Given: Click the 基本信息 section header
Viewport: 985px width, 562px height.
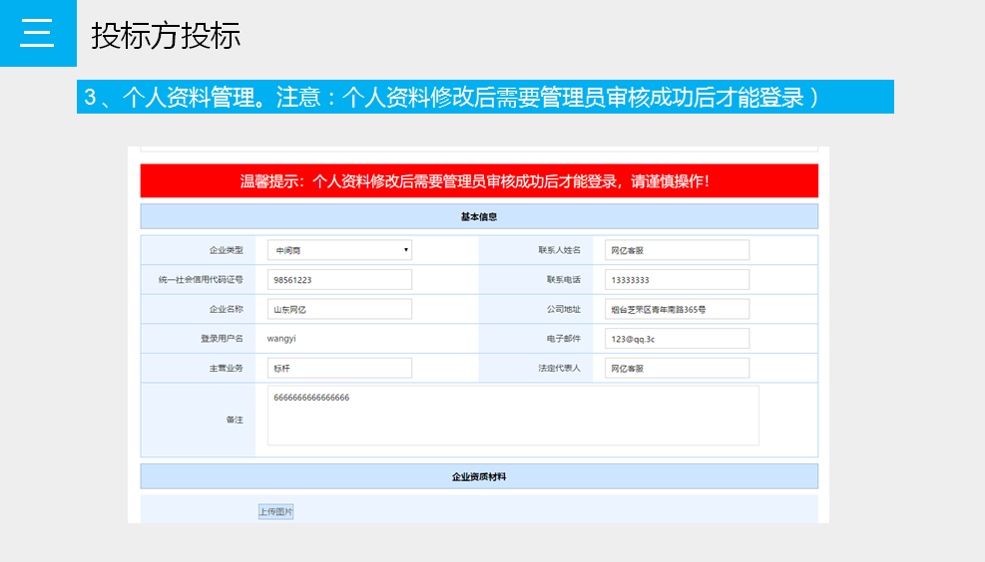Looking at the screenshot, I should point(479,216).
